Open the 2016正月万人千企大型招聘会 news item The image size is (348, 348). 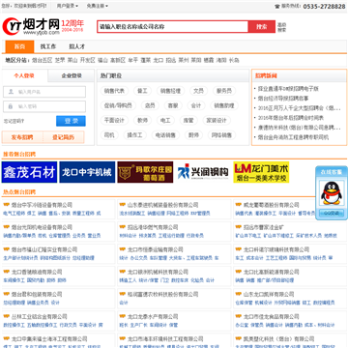[x=300, y=108]
